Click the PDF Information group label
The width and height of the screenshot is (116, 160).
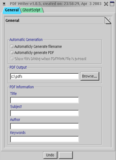tap(22, 87)
